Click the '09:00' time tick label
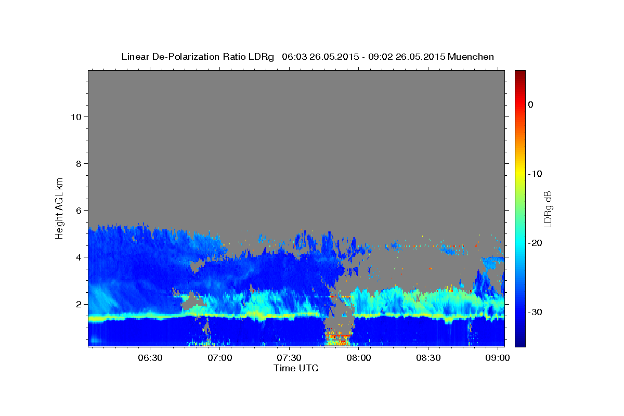The width and height of the screenshot is (624, 416). click(498, 358)
